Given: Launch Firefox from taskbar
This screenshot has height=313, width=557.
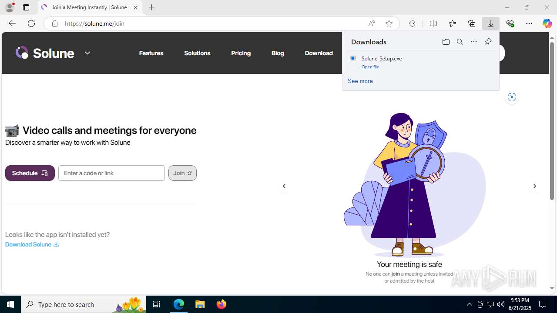Looking at the screenshot, I should click(221, 304).
